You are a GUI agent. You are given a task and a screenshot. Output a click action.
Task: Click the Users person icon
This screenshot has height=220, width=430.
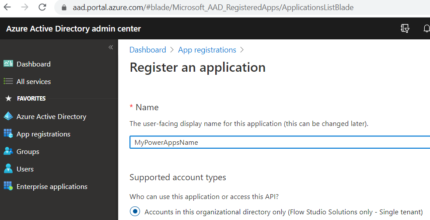tap(8, 169)
